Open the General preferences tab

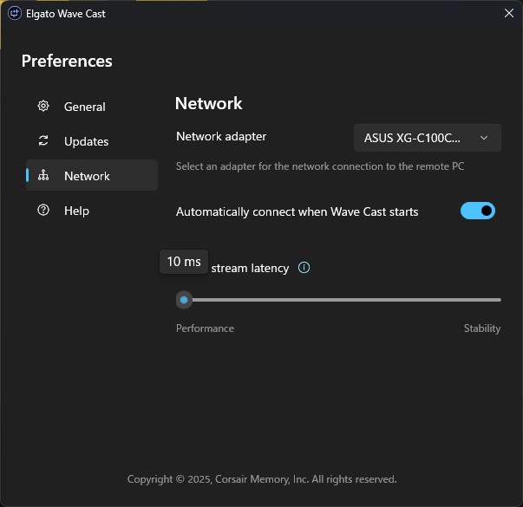tap(85, 107)
